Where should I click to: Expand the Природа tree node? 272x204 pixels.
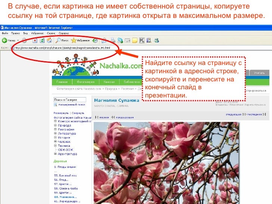[x=55, y=125]
